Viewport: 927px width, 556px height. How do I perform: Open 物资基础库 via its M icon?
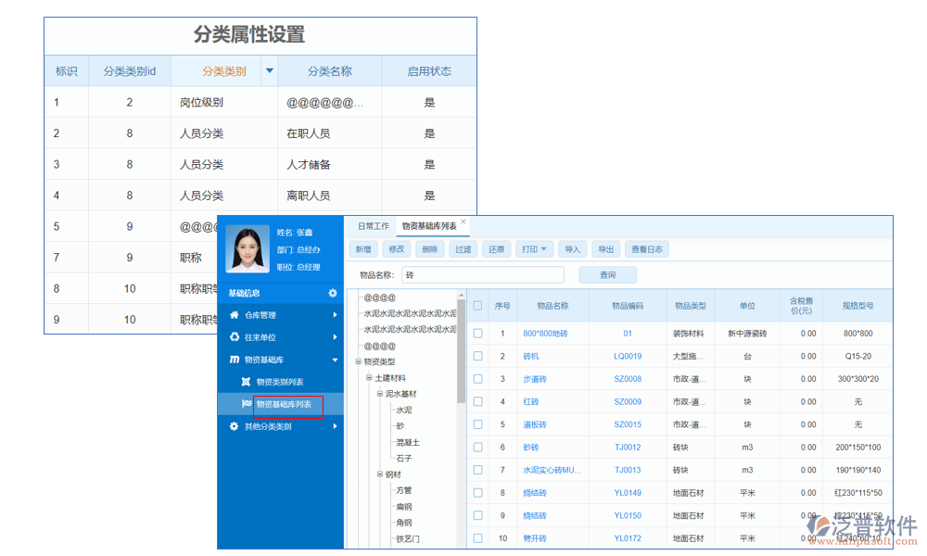(x=234, y=360)
